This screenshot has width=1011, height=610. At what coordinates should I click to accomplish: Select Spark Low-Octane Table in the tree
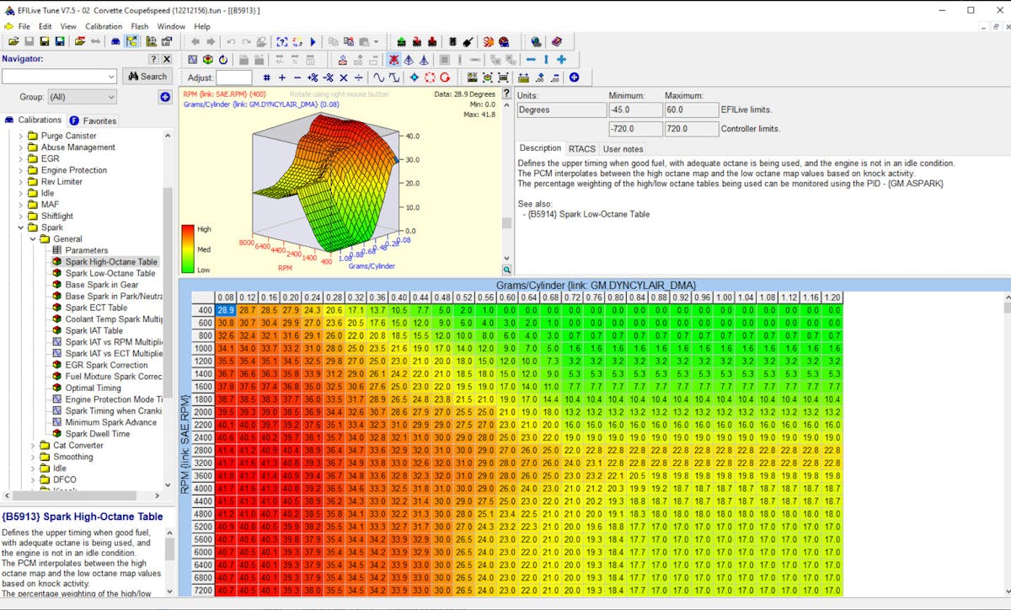click(110, 273)
